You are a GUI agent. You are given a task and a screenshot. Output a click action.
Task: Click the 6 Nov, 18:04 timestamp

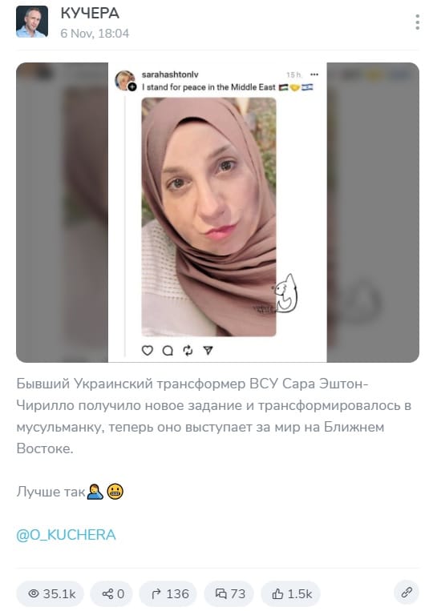[x=95, y=34]
